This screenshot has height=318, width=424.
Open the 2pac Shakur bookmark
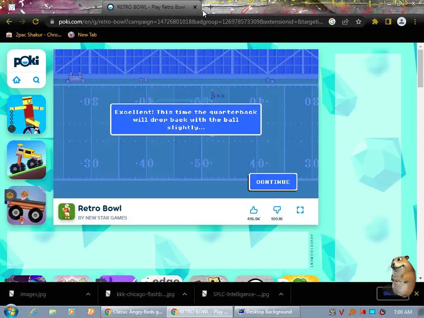coord(34,35)
